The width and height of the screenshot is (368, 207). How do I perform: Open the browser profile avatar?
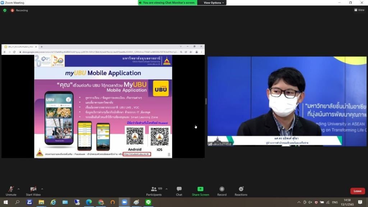click(197, 52)
